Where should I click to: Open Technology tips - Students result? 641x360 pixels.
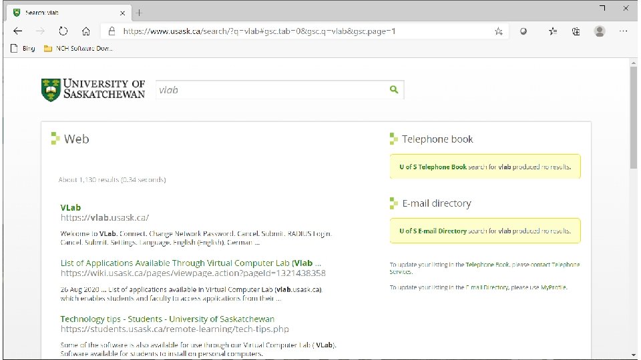[167, 319]
